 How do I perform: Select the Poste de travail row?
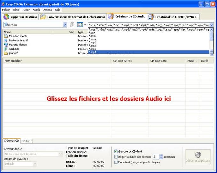click(x=45, y=41)
